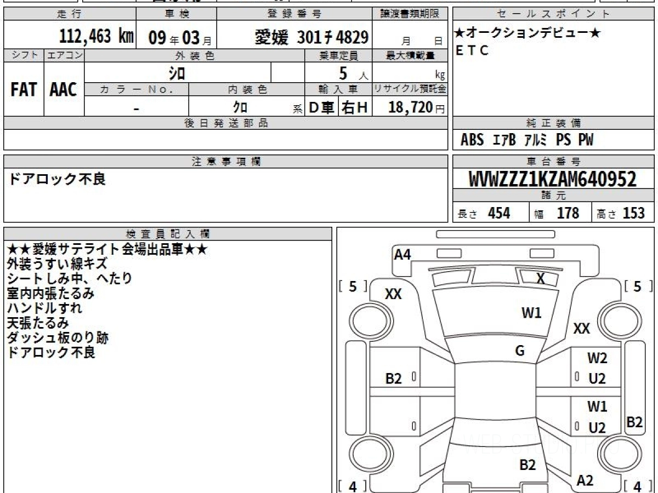Click the single X damage mark on diagram

click(541, 279)
